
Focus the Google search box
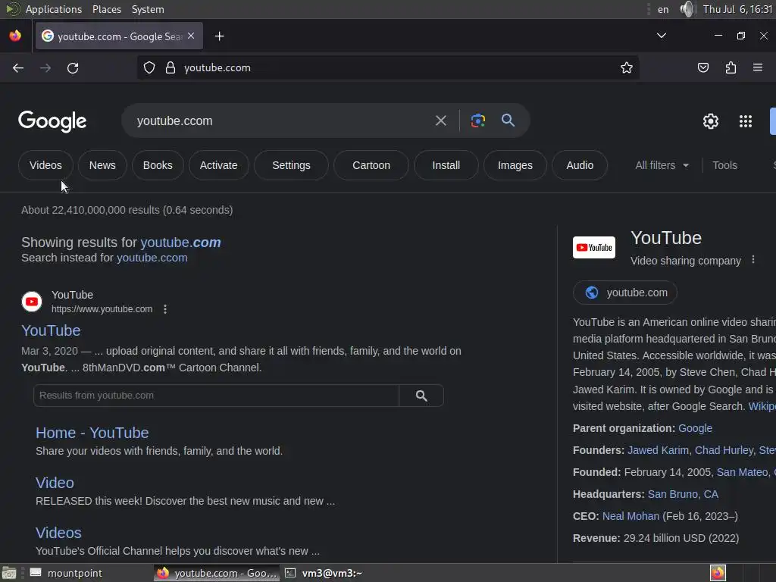(282, 120)
